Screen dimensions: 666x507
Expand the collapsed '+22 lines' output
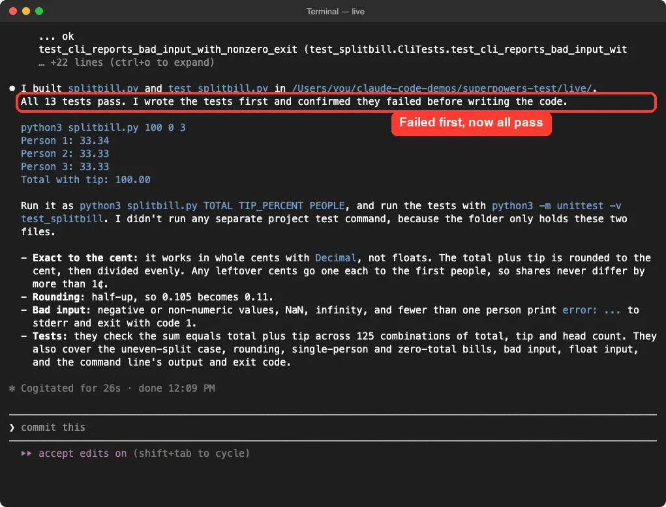point(126,63)
